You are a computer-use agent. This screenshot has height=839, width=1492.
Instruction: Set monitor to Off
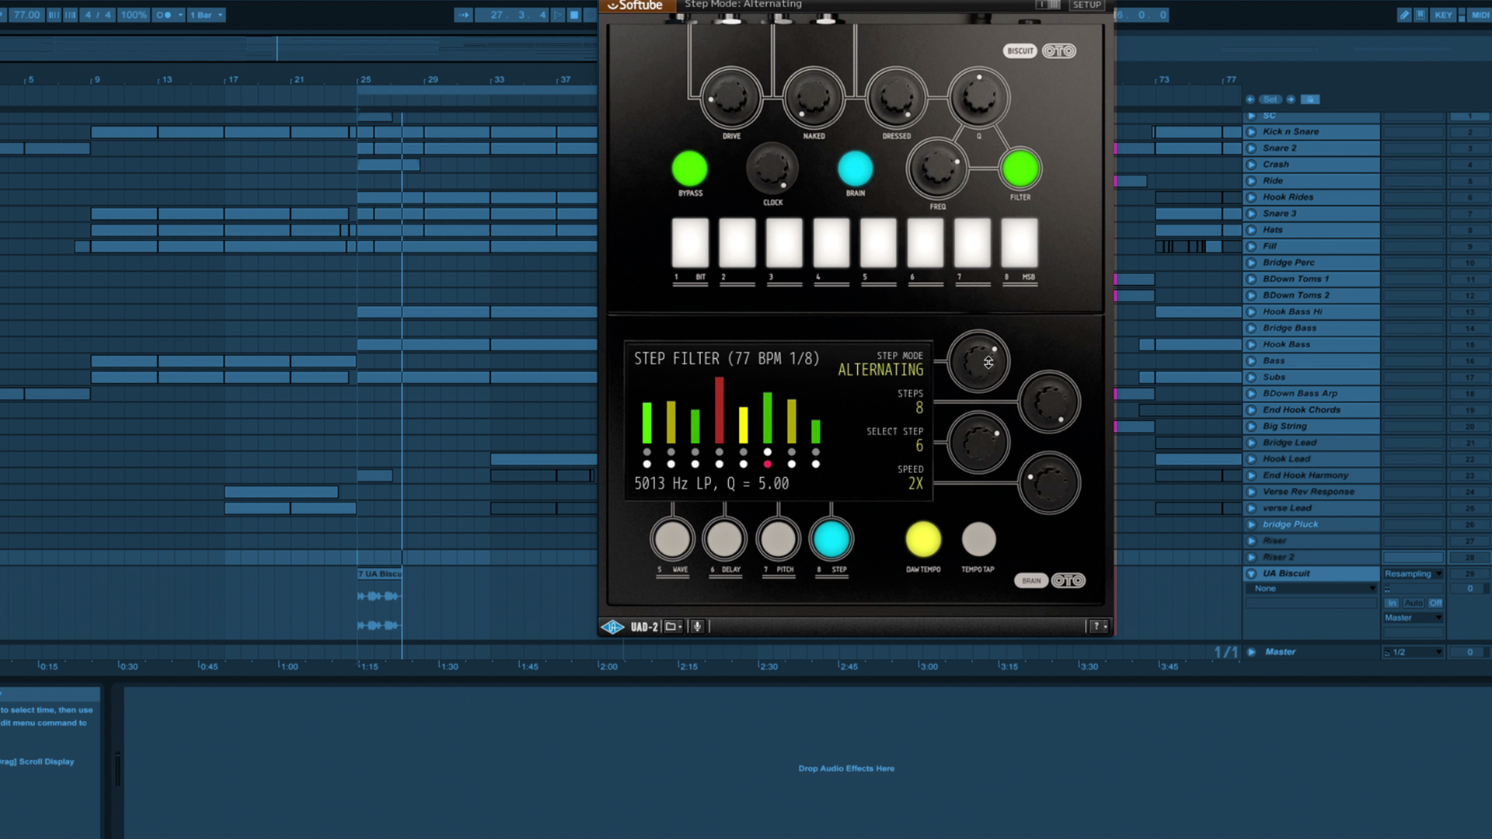[1435, 603]
